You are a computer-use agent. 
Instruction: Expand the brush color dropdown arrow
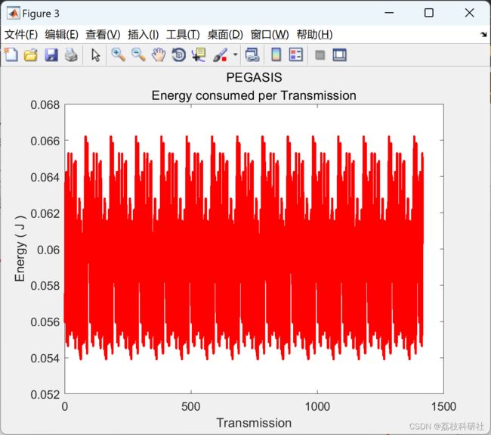pyautogui.click(x=236, y=54)
